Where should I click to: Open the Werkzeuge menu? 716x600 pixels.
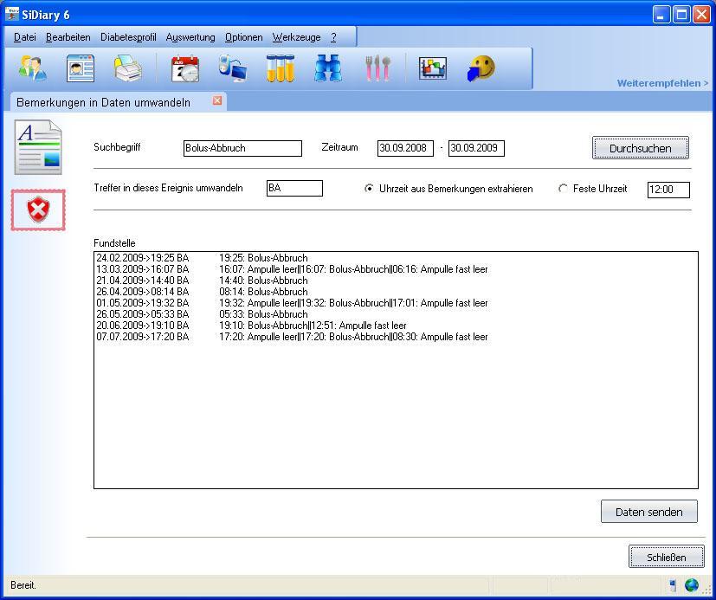click(x=296, y=37)
